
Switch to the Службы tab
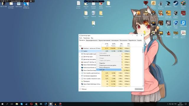(x=139, y=41)
